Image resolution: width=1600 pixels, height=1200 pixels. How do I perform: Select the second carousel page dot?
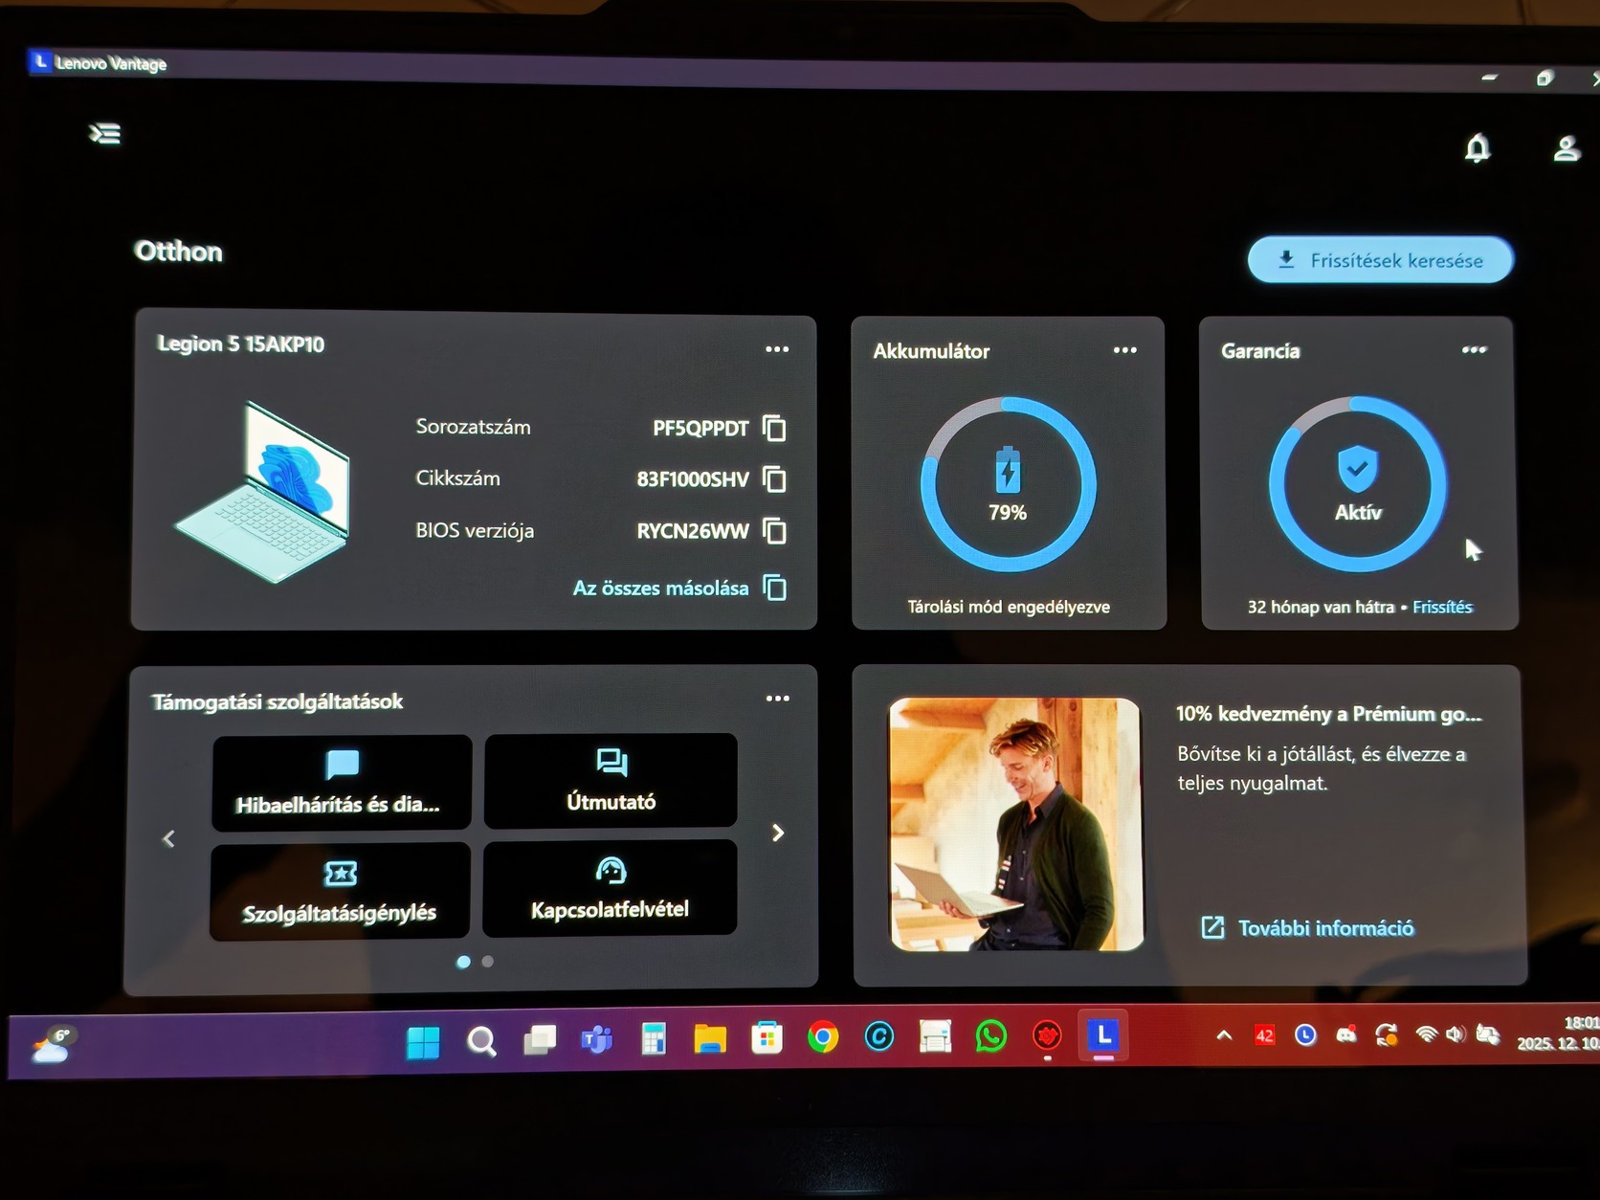[488, 961]
